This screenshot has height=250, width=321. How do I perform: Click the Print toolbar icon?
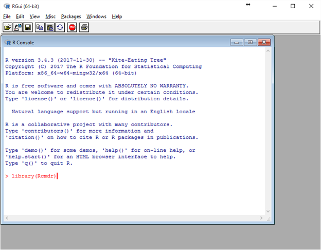pyautogui.click(x=84, y=27)
